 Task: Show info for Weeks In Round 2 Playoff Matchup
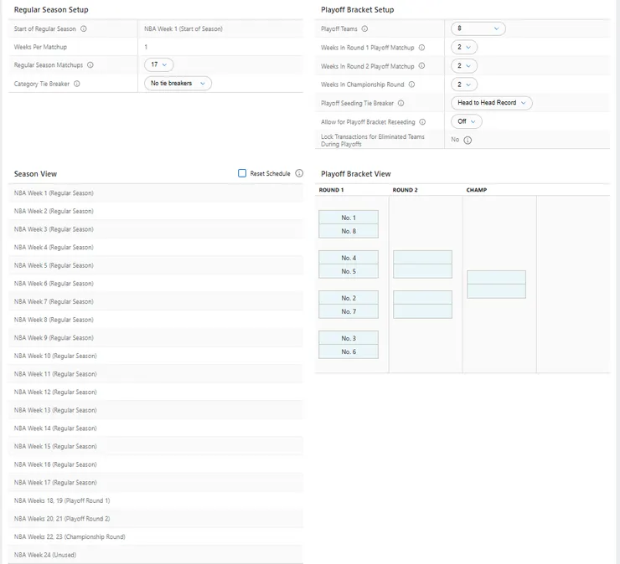(422, 66)
